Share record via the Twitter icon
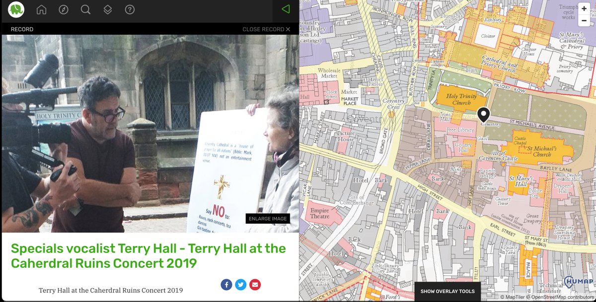 click(240, 285)
